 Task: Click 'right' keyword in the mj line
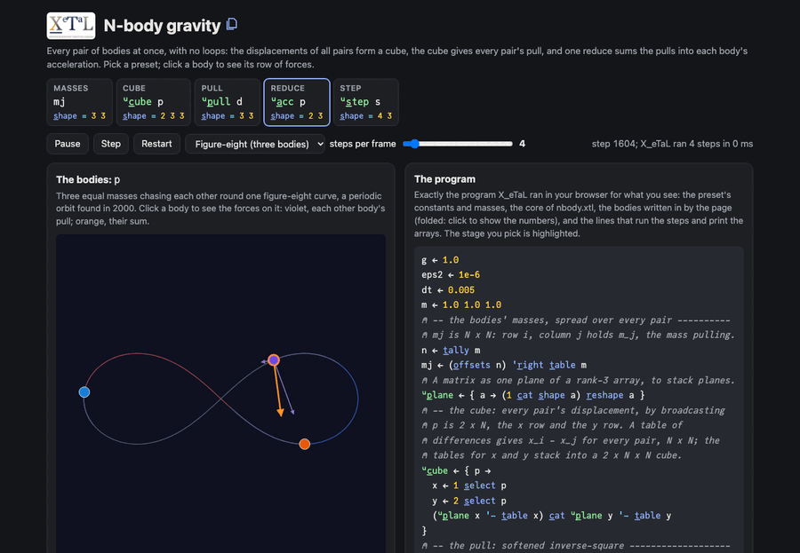coord(528,365)
